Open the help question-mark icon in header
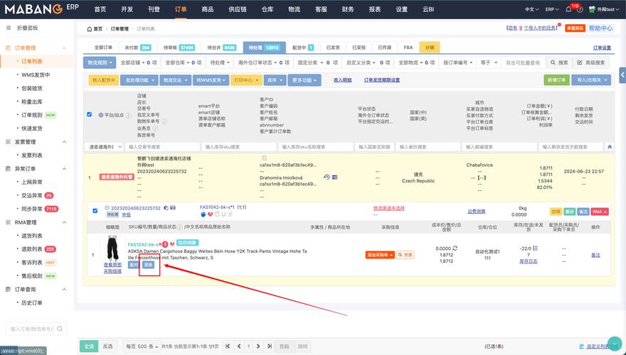Image resolution: width=626 pixels, height=355 pixels. coord(580,9)
